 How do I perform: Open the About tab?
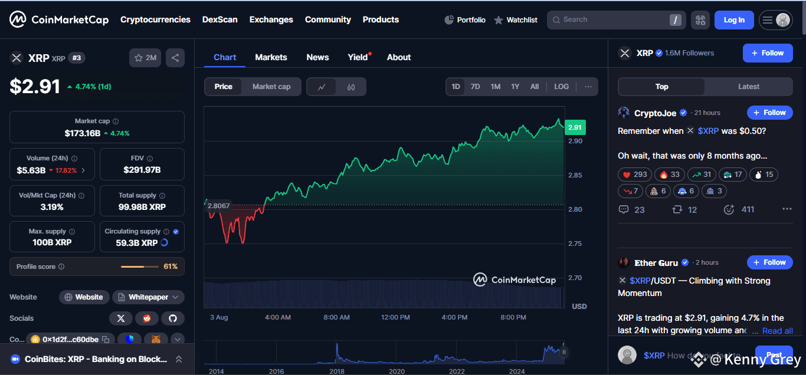pos(399,57)
